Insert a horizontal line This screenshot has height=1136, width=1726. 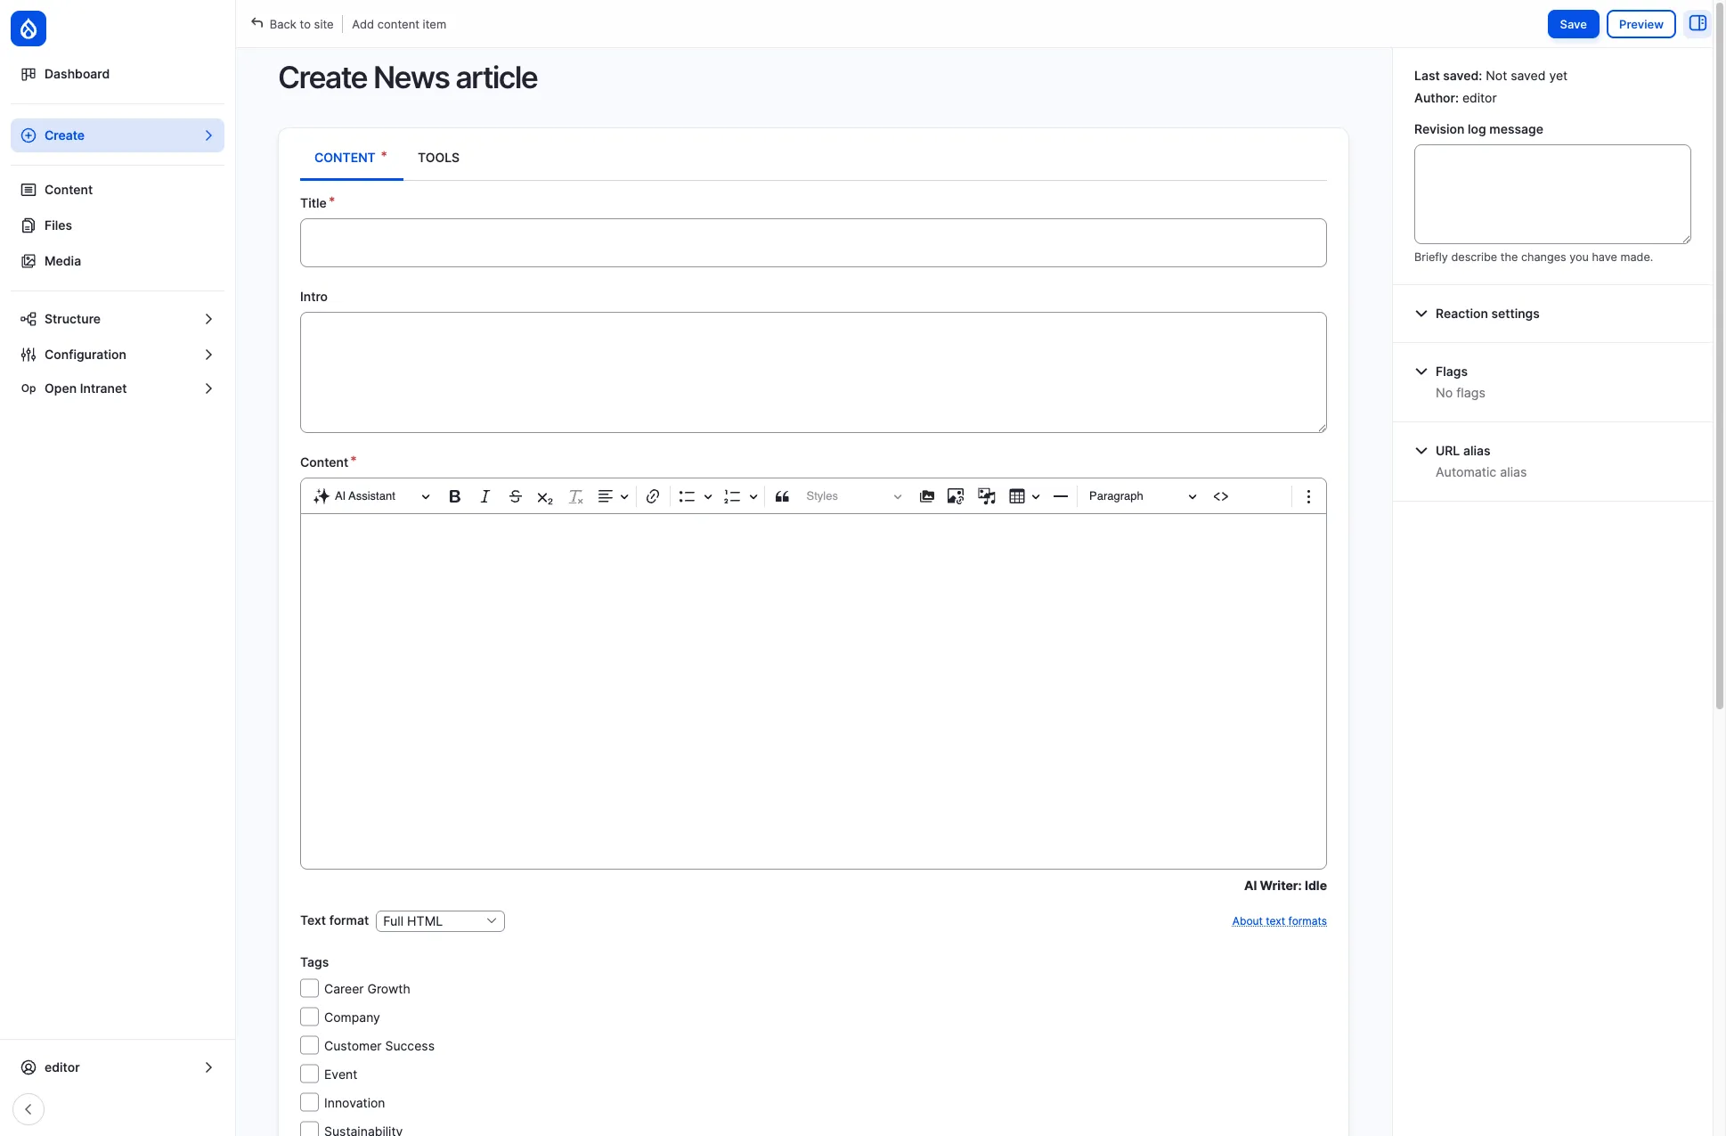(1060, 496)
